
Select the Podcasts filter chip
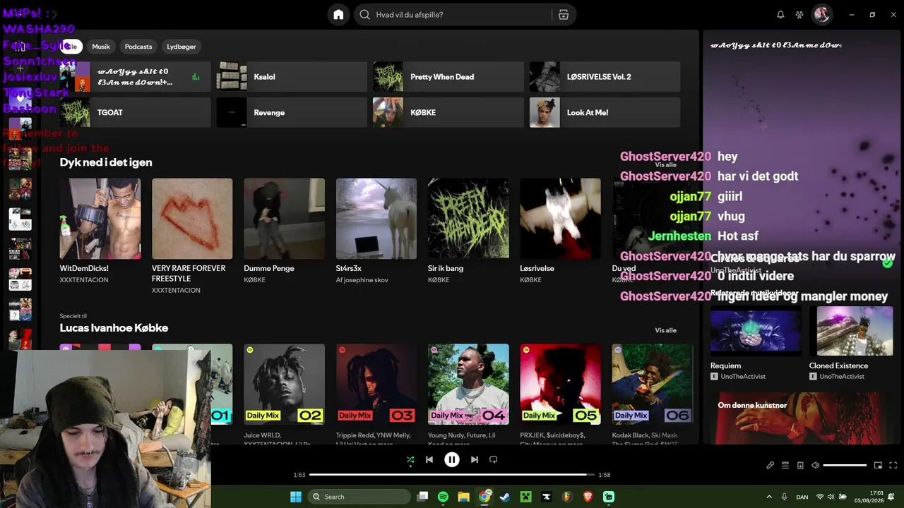(138, 47)
